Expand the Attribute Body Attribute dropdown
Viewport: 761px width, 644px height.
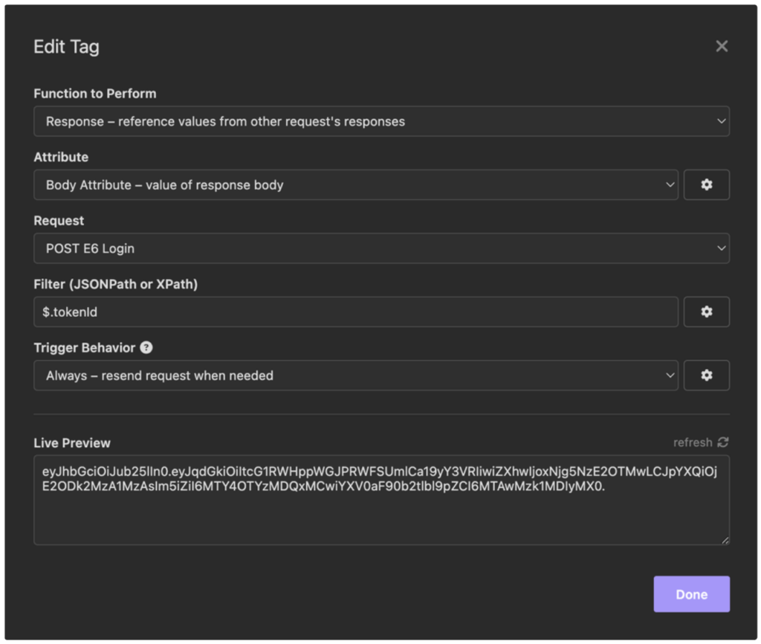[x=356, y=184]
